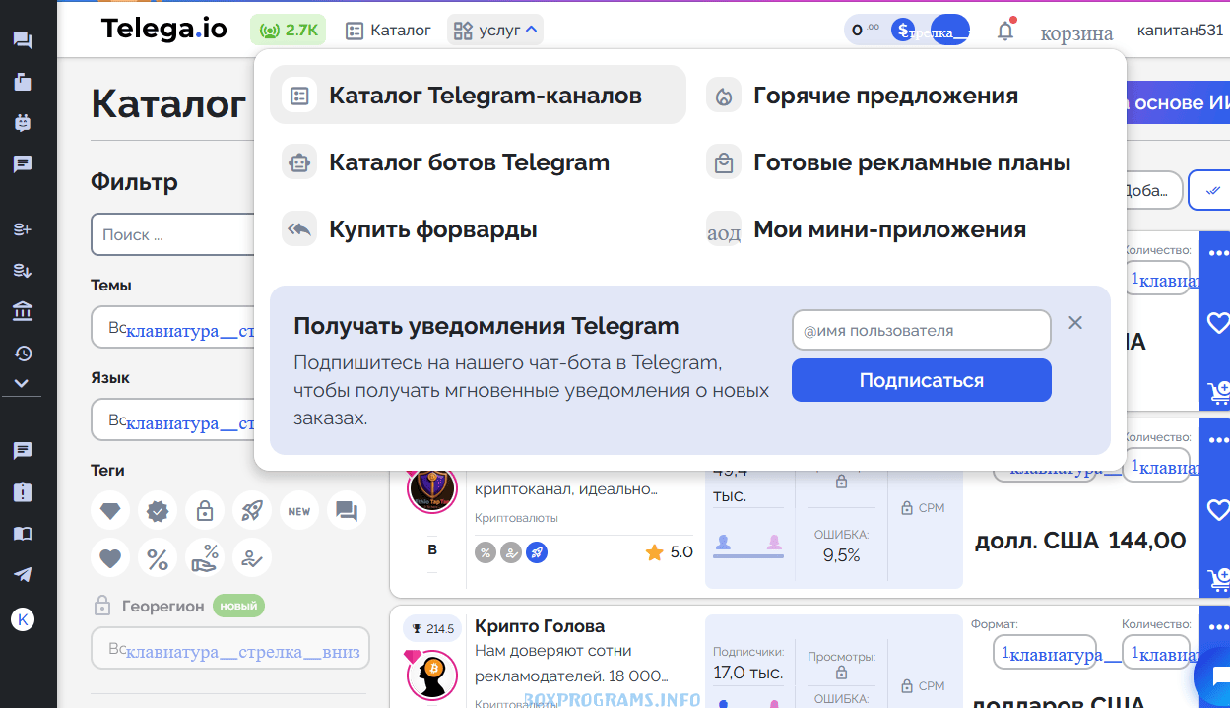
Task: Click the robot icon in left sidebar
Action: 22,123
